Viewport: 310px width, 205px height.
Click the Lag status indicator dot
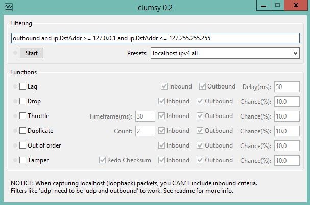[x=15, y=86]
